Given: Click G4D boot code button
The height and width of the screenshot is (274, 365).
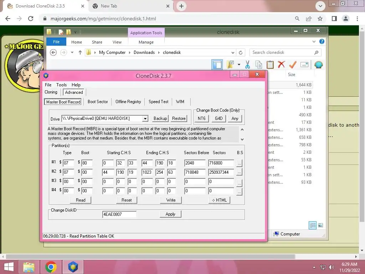Looking at the screenshot, I should point(219,118).
